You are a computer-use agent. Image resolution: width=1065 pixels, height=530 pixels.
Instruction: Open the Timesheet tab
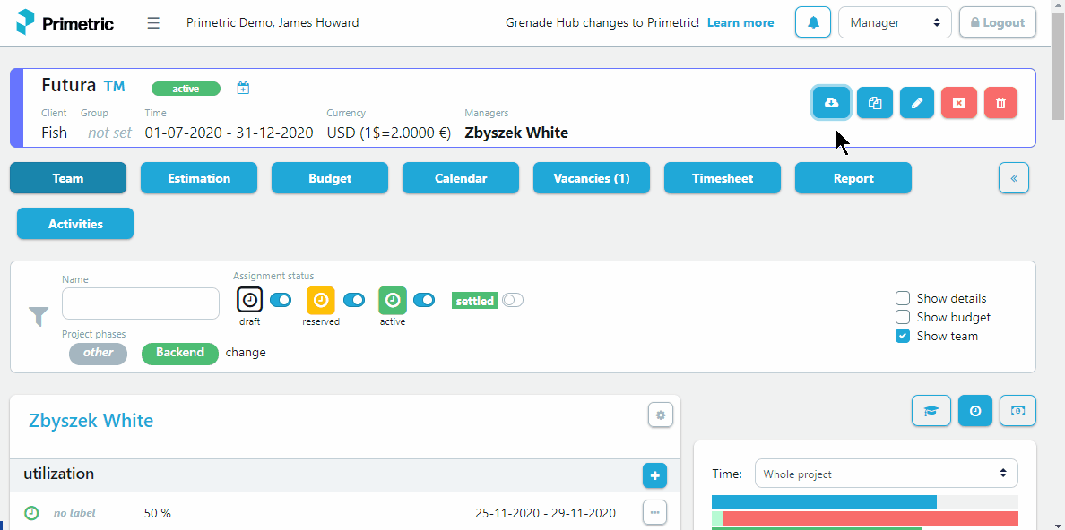(x=722, y=178)
